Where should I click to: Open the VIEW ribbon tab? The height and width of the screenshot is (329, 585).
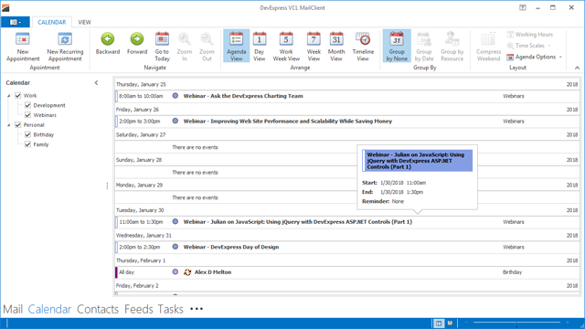point(84,22)
